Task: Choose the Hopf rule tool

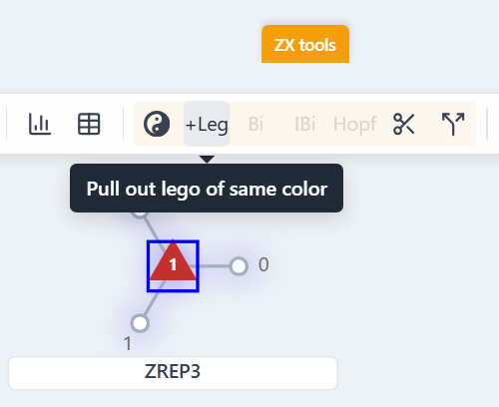Action: 355,125
